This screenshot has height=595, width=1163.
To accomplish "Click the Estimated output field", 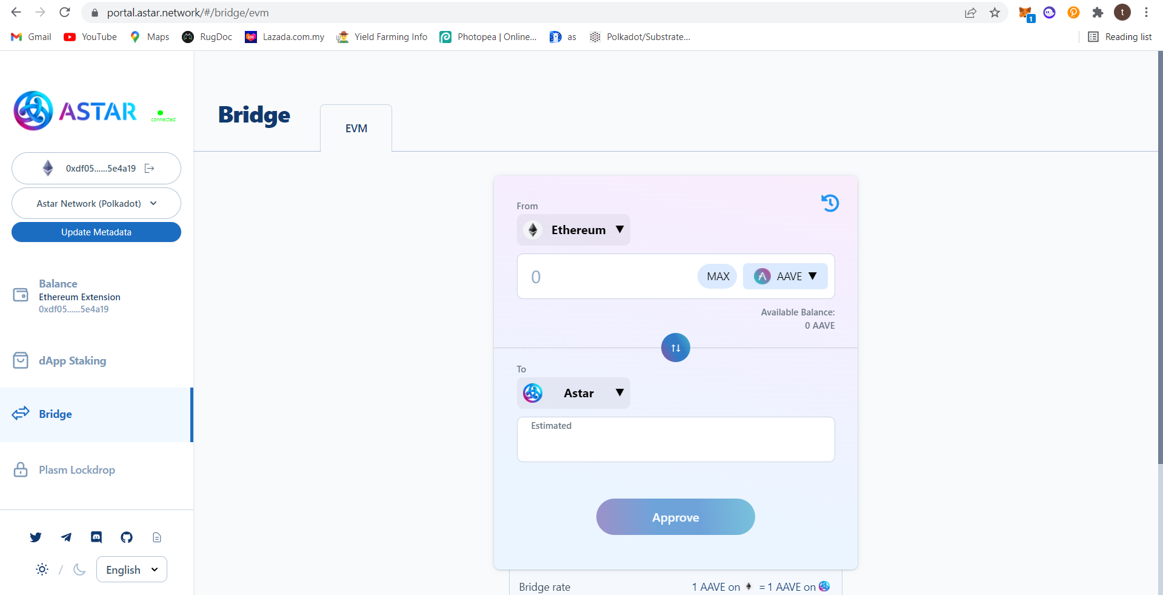I will 676,439.
